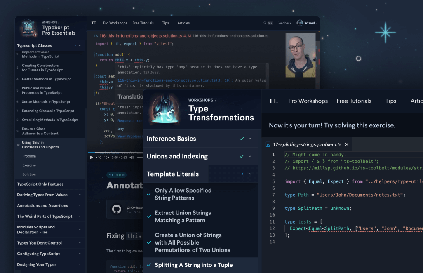Skip the video forward 10 seconds

click(x=106, y=157)
